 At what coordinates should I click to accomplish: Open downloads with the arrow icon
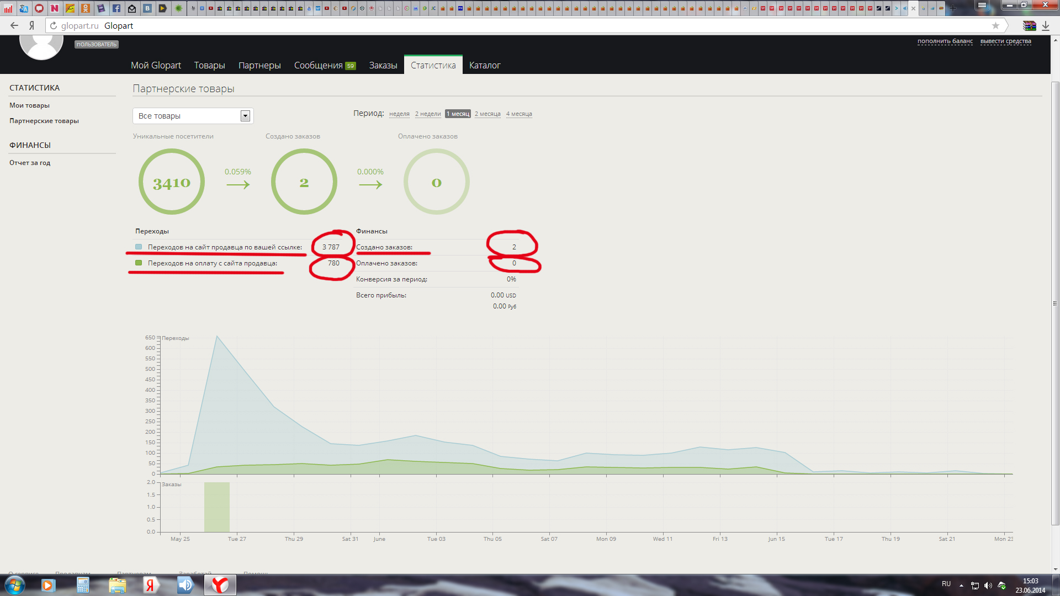pos(1046,25)
